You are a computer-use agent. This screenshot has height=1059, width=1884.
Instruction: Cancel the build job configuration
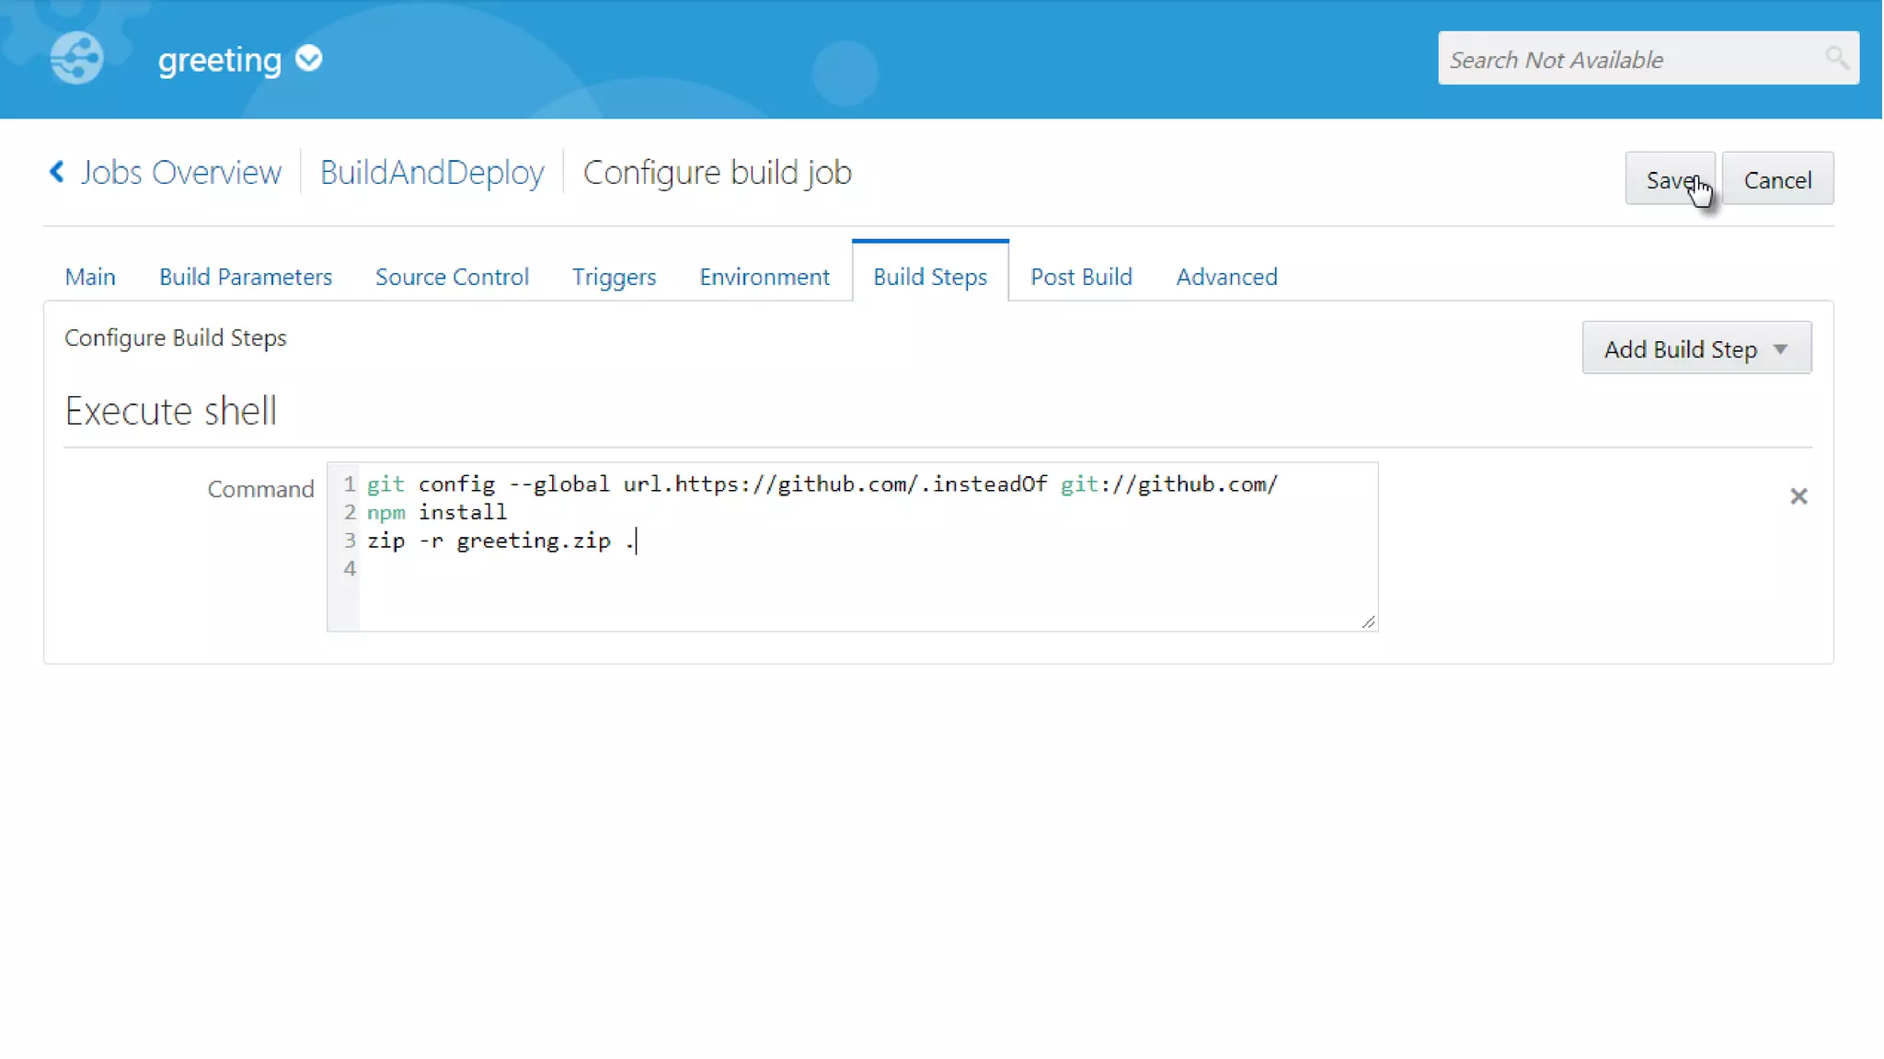click(x=1777, y=179)
